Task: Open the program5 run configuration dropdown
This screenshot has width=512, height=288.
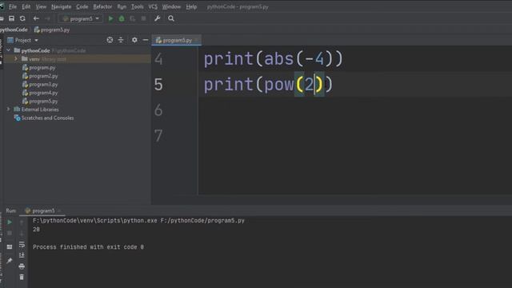Action: coord(81,18)
